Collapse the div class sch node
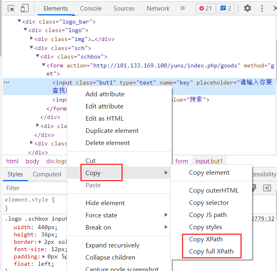 pos(31,47)
